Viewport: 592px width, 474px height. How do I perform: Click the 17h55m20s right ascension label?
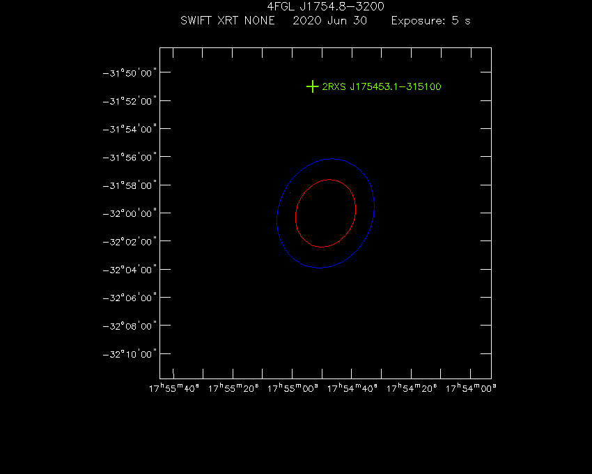click(233, 388)
